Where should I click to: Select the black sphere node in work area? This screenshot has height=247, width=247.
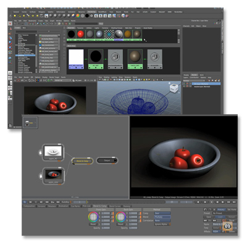click(x=96, y=59)
